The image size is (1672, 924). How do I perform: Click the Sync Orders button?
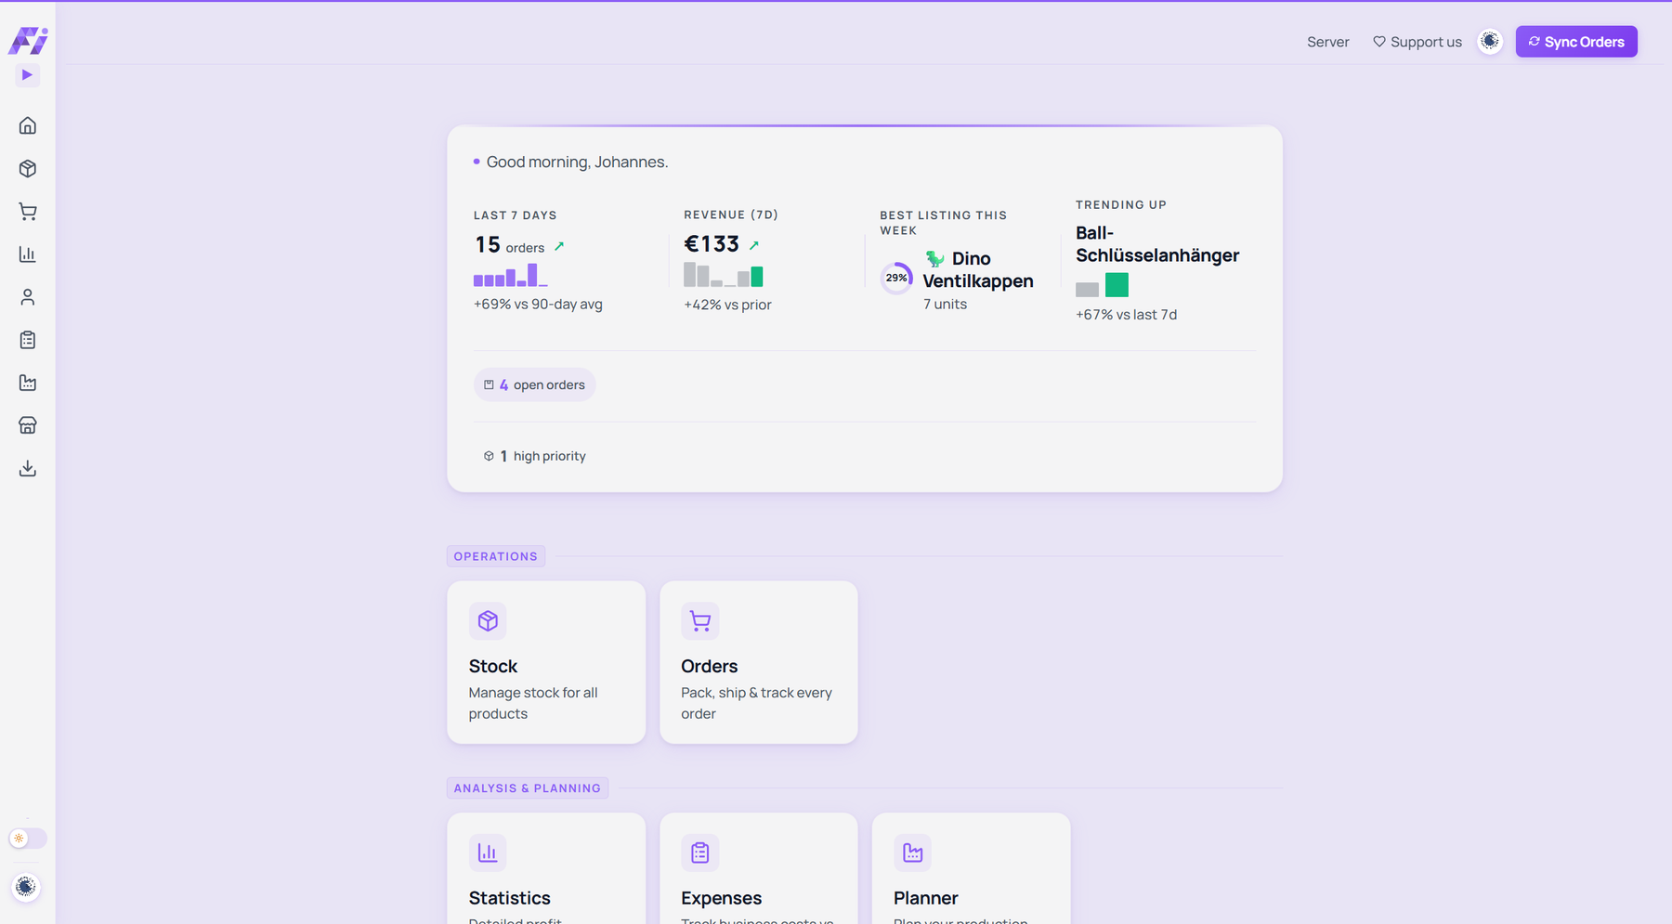(1576, 42)
